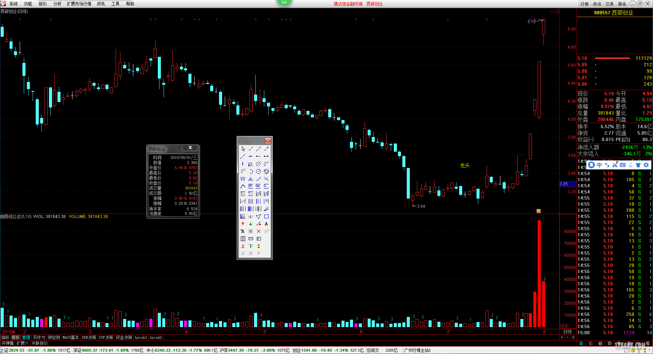
Task: Select the 资金决策 template
Action: pyautogui.click(x=124, y=337)
